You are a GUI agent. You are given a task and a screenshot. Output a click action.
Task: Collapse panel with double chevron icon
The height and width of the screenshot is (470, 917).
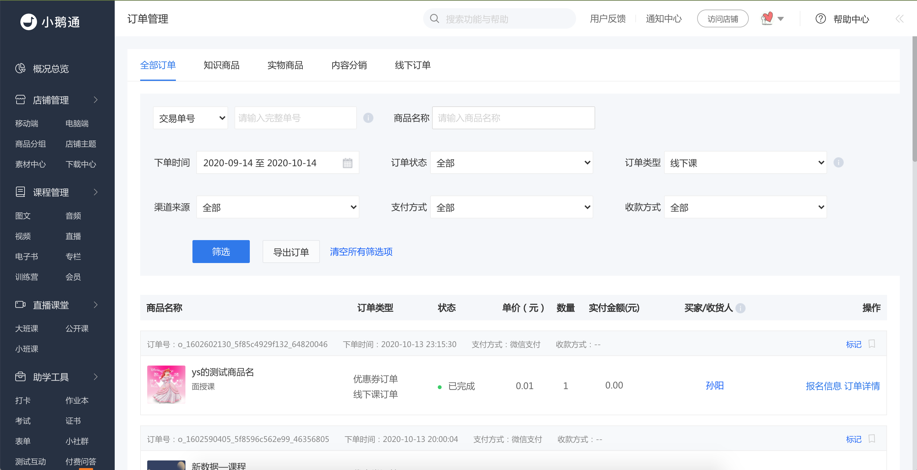pos(899,18)
